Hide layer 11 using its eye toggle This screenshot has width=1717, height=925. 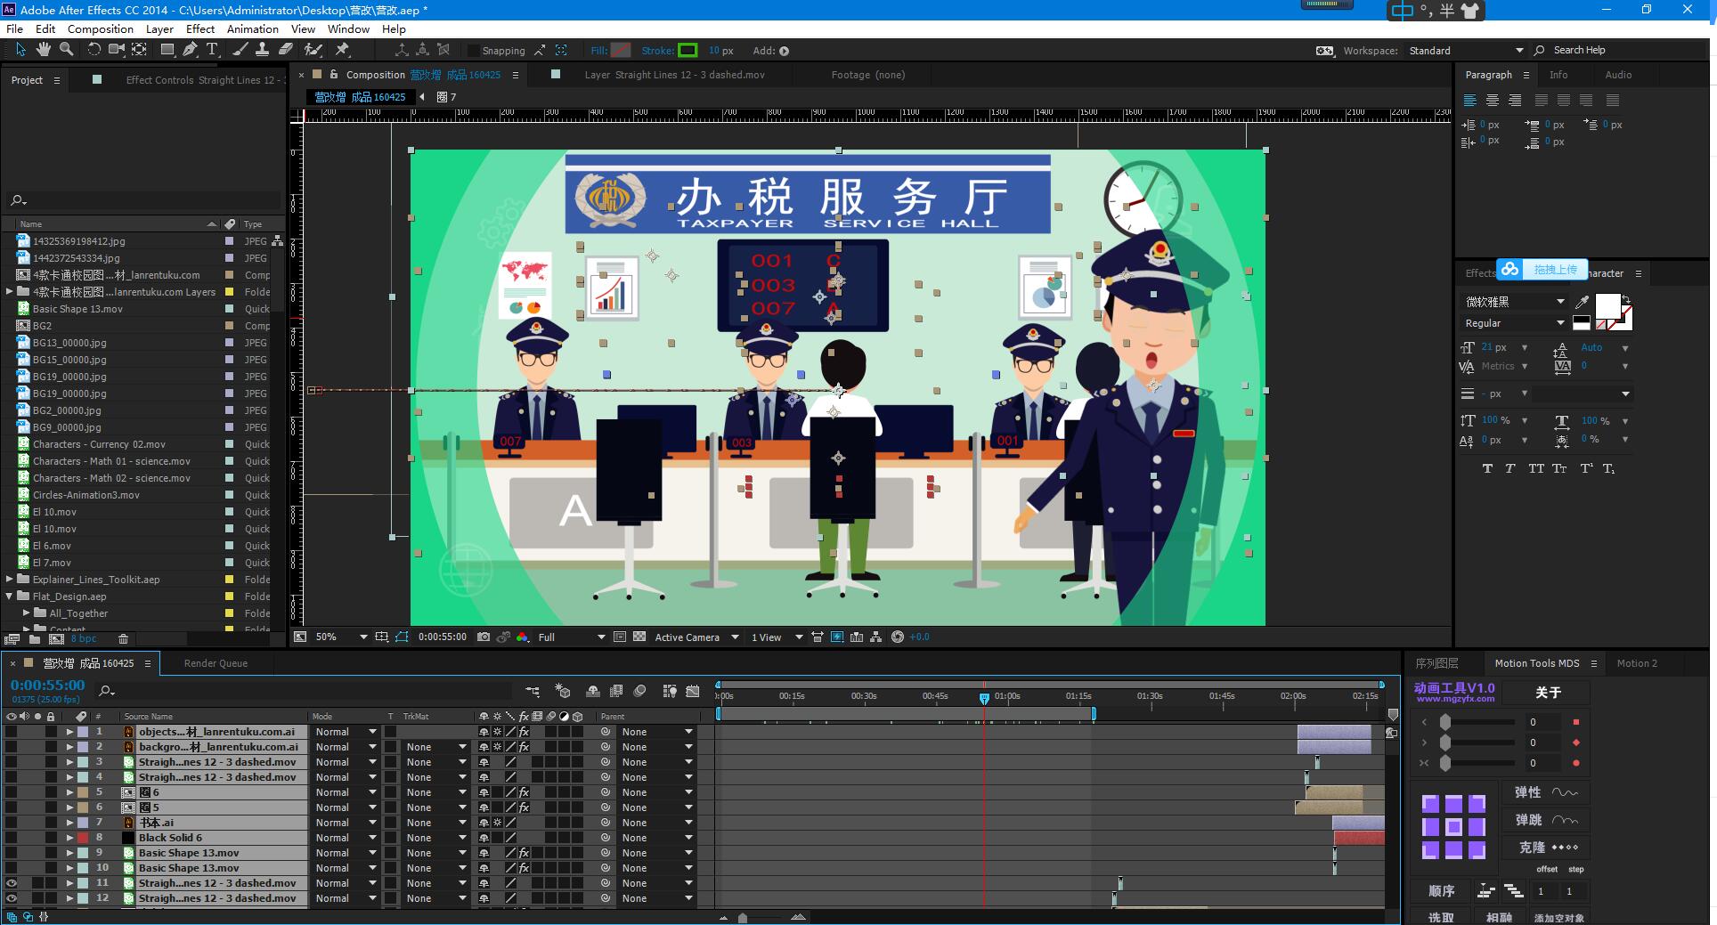12,883
